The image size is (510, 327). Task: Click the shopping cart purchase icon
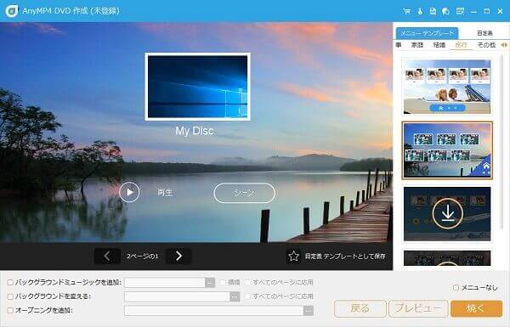(x=406, y=11)
